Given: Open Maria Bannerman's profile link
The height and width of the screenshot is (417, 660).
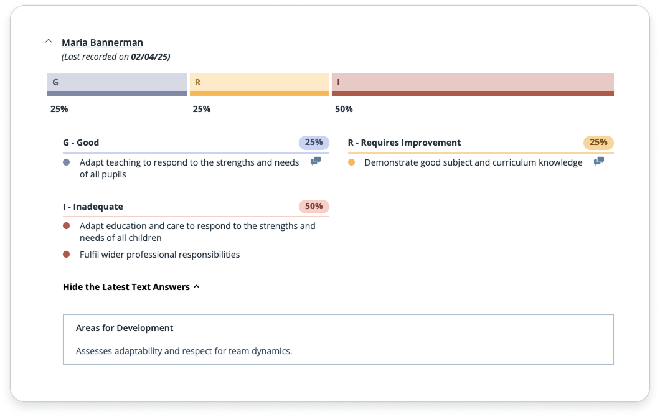Looking at the screenshot, I should coord(102,43).
